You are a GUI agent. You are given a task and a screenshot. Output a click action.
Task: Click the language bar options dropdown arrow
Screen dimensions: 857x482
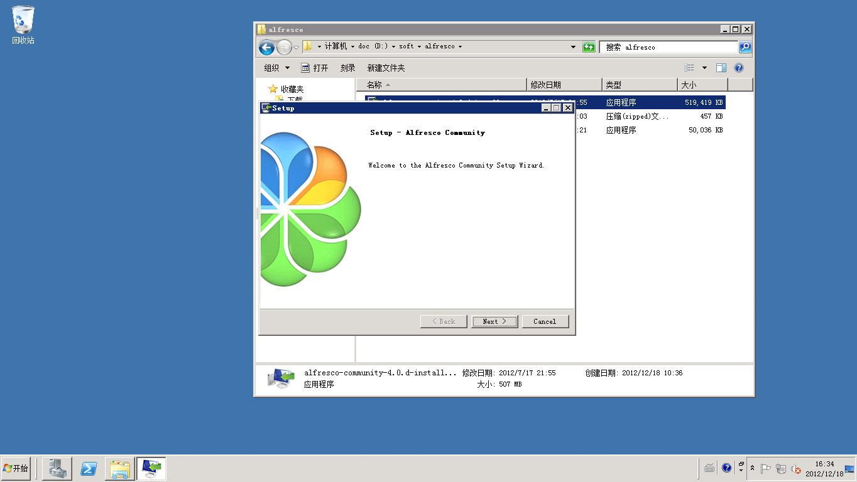[x=741, y=470]
